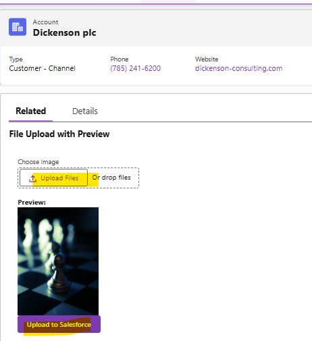Click the Upload Files button

click(x=53, y=178)
